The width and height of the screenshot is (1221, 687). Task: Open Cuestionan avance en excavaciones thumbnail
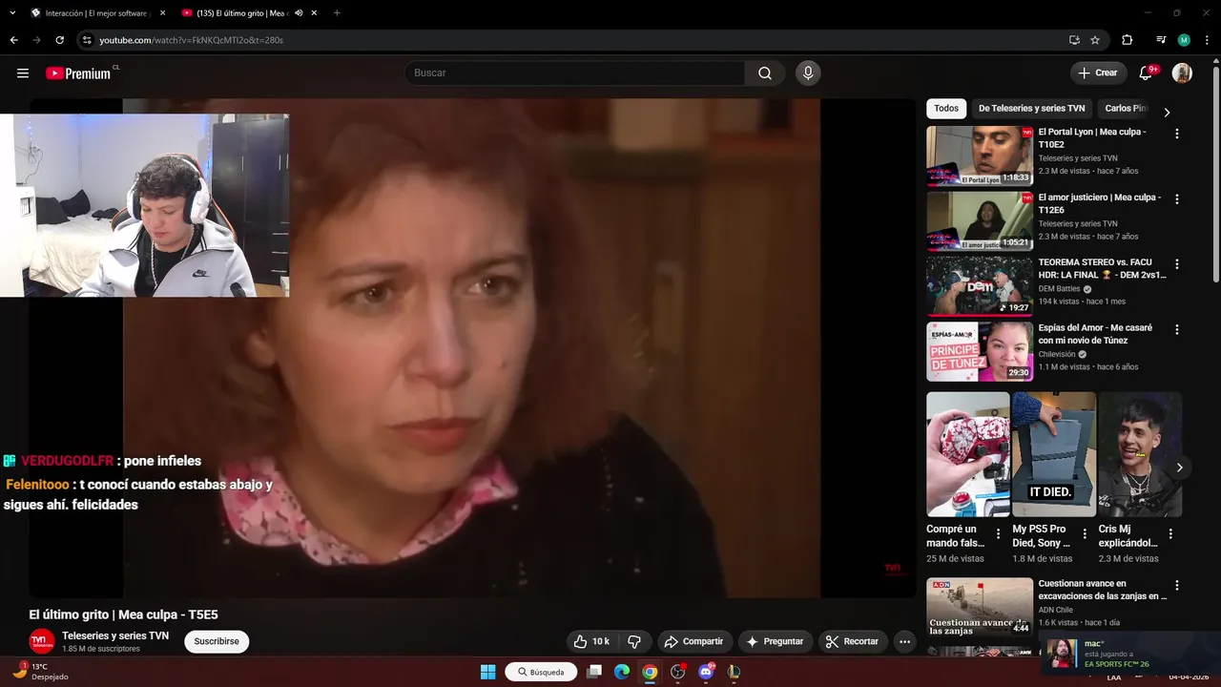(x=980, y=607)
